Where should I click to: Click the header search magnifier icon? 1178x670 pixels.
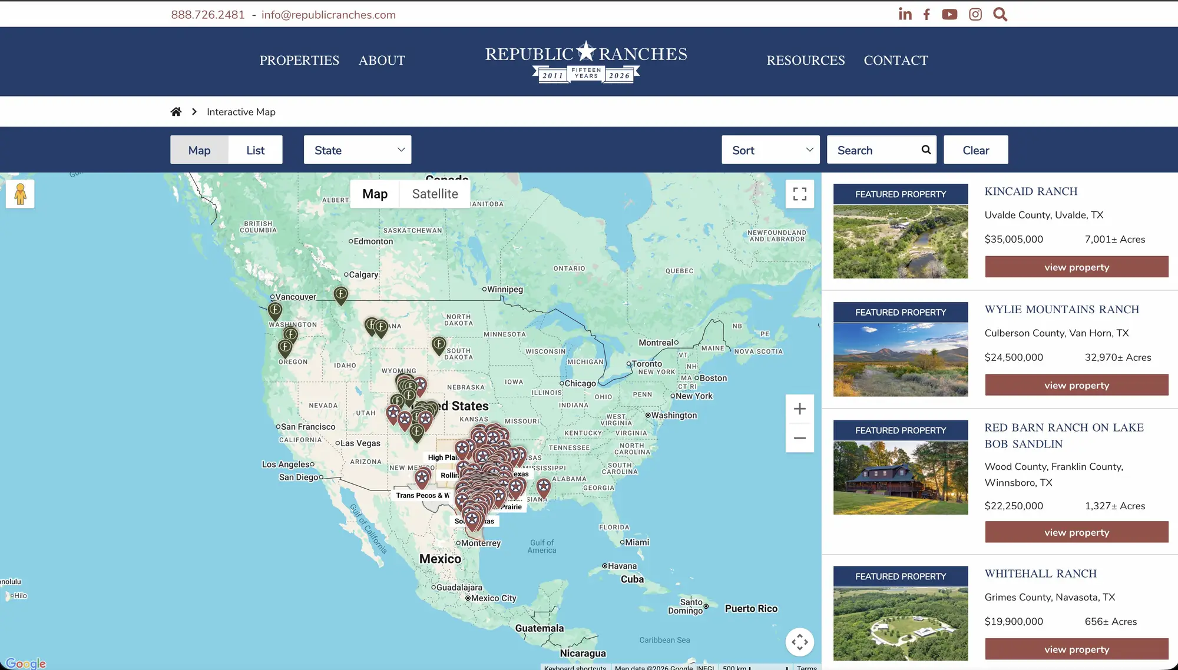(1000, 14)
